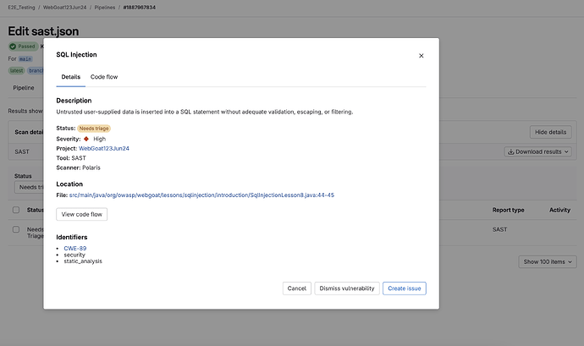Open the Download results dropdown
The image size is (584, 346).
point(537,151)
